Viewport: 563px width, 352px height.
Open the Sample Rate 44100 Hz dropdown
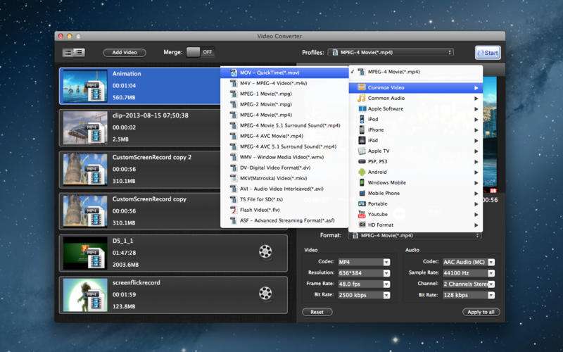469,273
